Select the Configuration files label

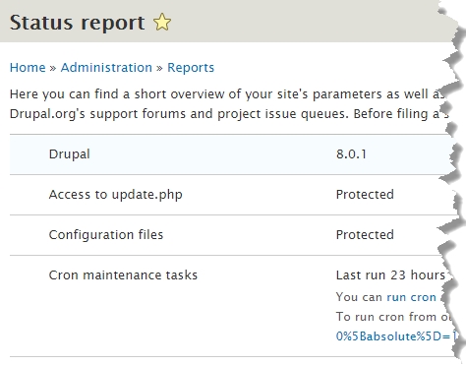tap(106, 235)
